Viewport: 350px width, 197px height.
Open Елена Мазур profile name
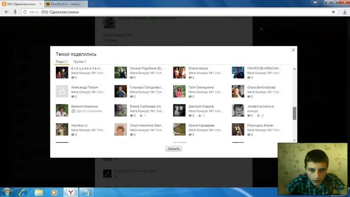coord(198,68)
